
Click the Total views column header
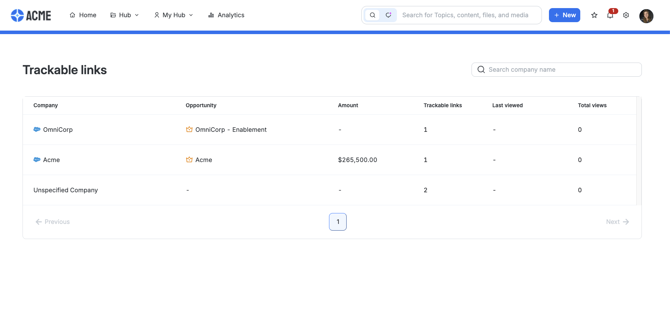(592, 105)
